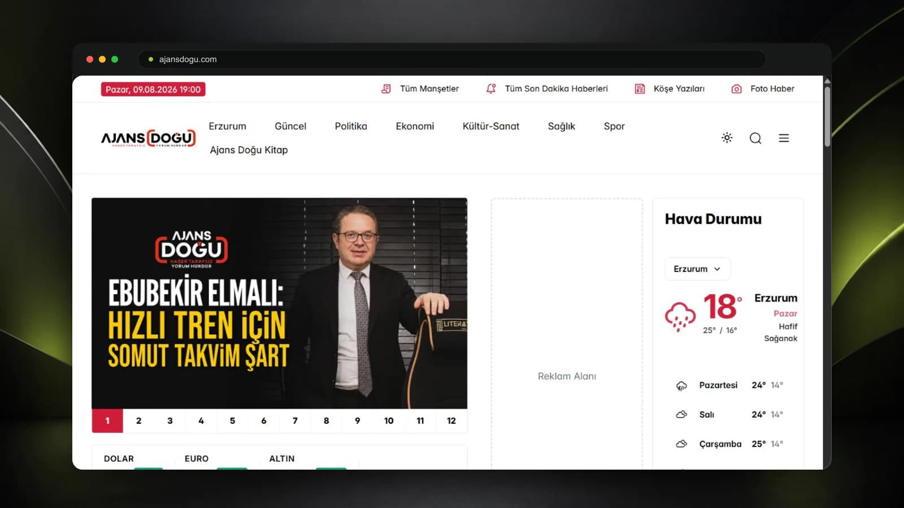Image resolution: width=904 pixels, height=508 pixels.
Task: Click Salı forecast day name
Action: click(707, 414)
